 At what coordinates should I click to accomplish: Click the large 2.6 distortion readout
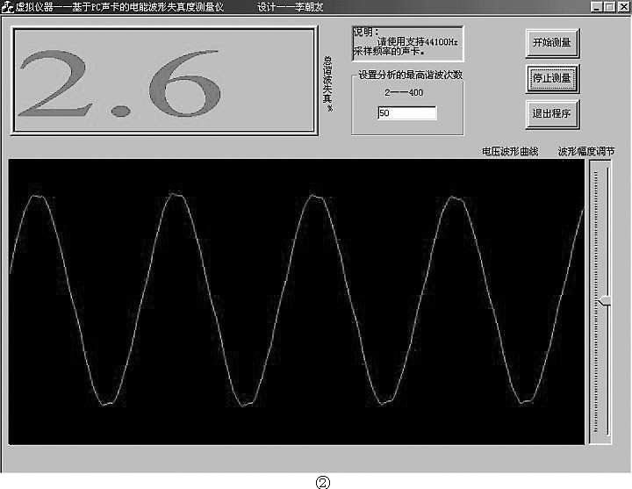click(x=163, y=81)
